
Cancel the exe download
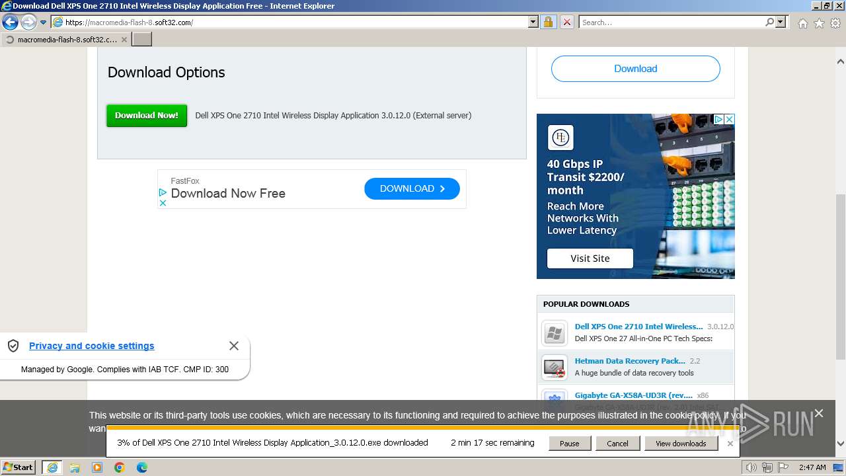pyautogui.click(x=617, y=443)
